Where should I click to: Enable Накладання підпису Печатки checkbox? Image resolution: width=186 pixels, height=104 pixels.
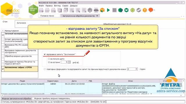click(x=3, y=63)
